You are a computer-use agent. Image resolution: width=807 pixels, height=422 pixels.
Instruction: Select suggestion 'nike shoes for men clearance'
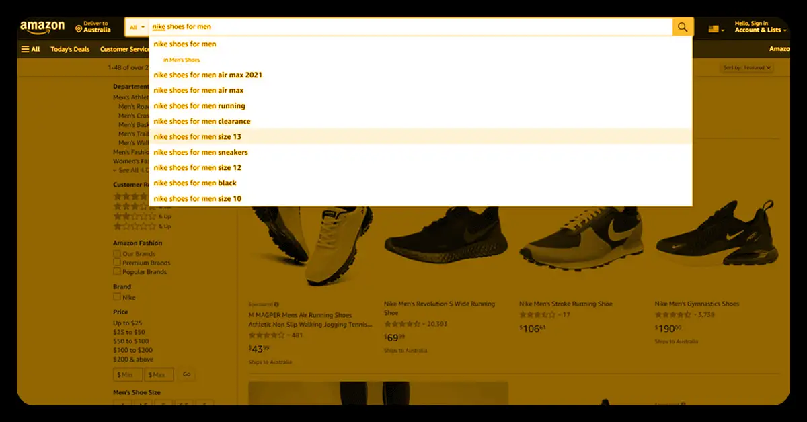pyautogui.click(x=421, y=121)
